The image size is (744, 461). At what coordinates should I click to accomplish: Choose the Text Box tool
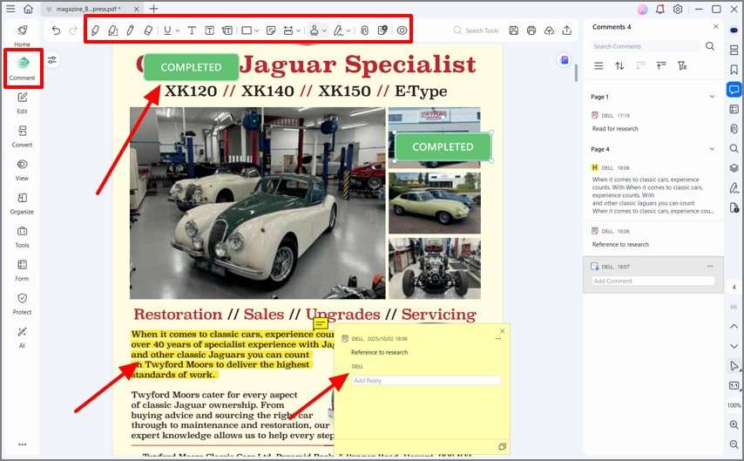coord(209,31)
